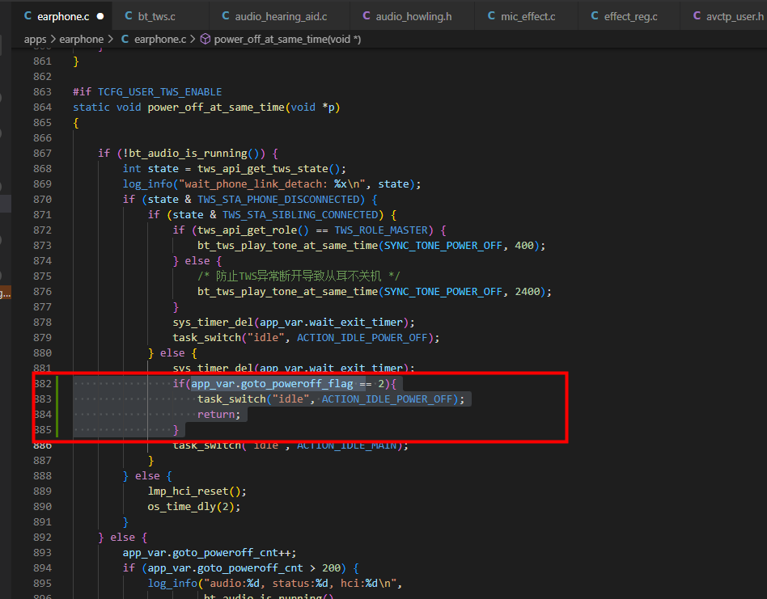Image resolution: width=767 pixels, height=599 pixels.
Task: Click the return keyword on line 884
Action: 216,415
